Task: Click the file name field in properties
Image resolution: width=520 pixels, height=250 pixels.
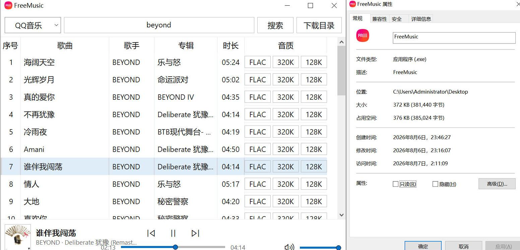Action: coord(454,38)
